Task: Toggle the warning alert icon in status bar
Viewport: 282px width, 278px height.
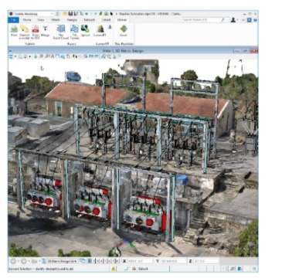Action: 114,269
